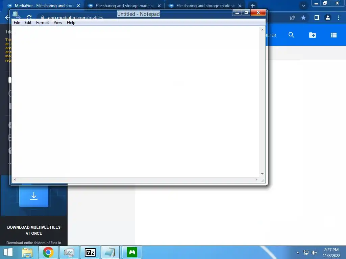Click the Notepad horizontal scroll right arrow
Viewport: 346px width, 259px height.
256,179
